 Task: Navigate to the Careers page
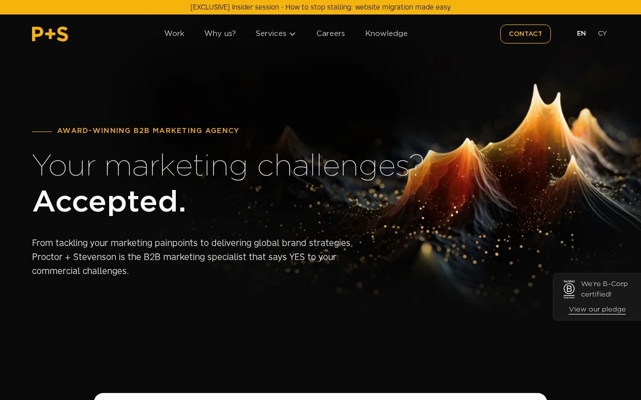pos(331,33)
